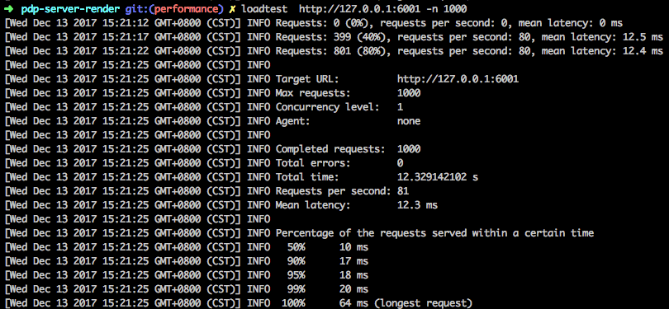Viewport: 669px width, 309px height.
Task: Click the 15:21:17 timestamp
Action: point(126,36)
